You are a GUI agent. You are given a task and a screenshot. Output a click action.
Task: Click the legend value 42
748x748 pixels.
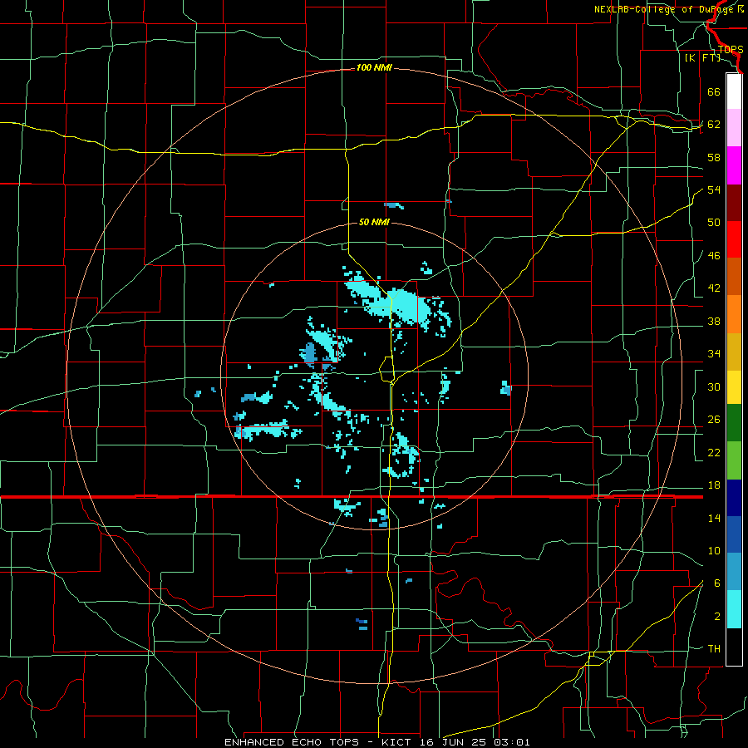(x=714, y=288)
